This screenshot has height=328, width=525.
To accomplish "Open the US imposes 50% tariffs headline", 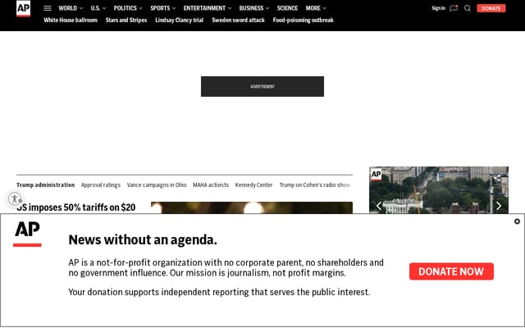I will (x=76, y=207).
